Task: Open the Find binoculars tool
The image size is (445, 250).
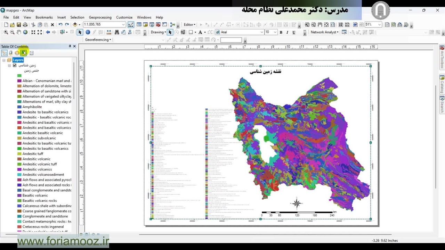Action: point(117,32)
